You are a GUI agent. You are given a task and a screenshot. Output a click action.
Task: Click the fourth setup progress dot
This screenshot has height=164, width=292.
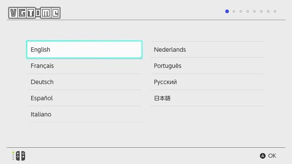click(247, 11)
